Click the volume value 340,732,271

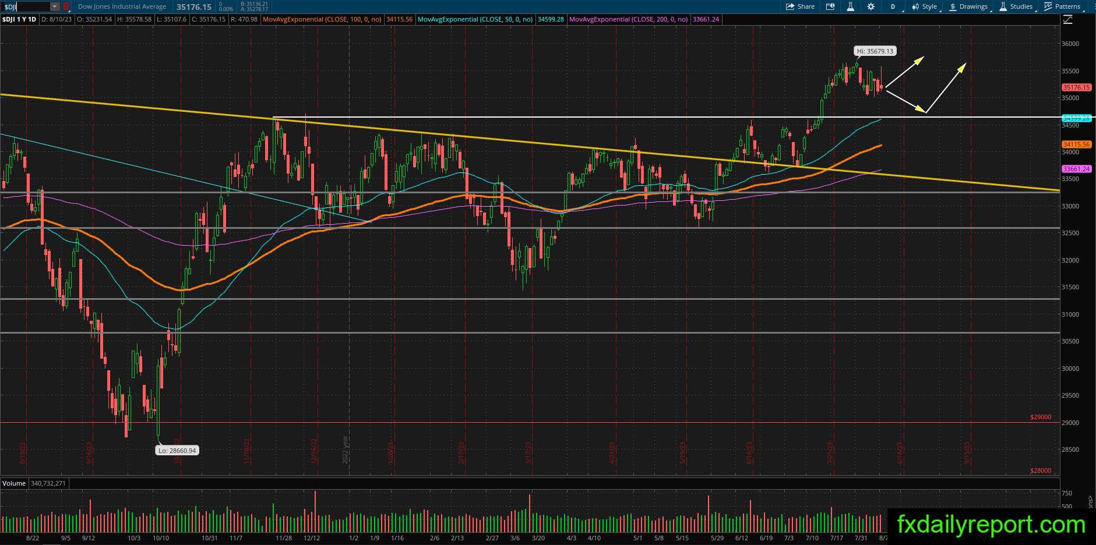point(48,483)
